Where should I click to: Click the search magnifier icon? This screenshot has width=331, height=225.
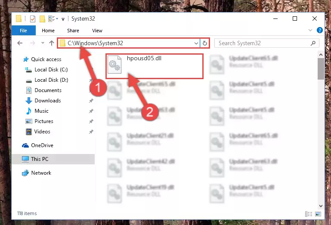313,43
